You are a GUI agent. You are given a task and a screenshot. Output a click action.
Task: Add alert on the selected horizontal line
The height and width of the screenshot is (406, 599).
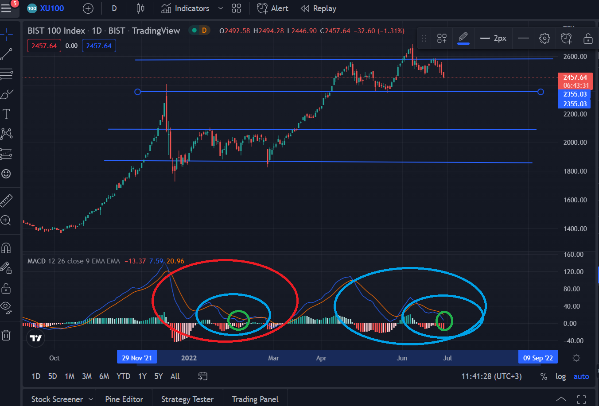click(566, 39)
